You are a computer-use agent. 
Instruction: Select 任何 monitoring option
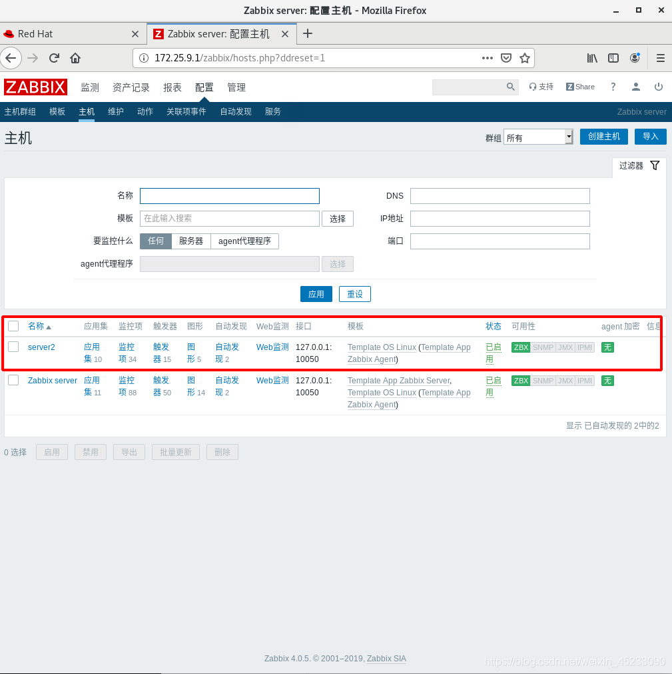pos(156,241)
